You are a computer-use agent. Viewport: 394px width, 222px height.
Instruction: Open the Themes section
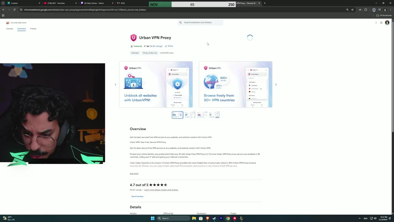(x=33, y=29)
